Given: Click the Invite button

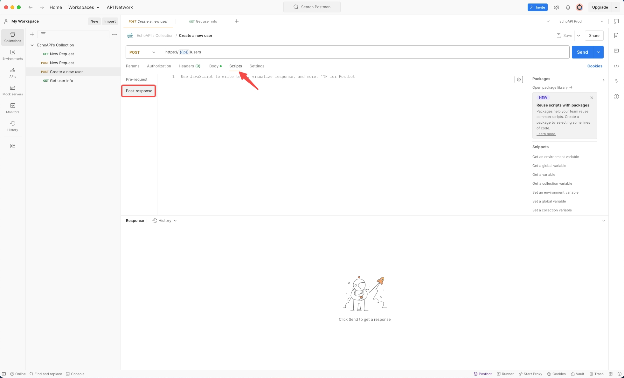Looking at the screenshot, I should [x=537, y=7].
